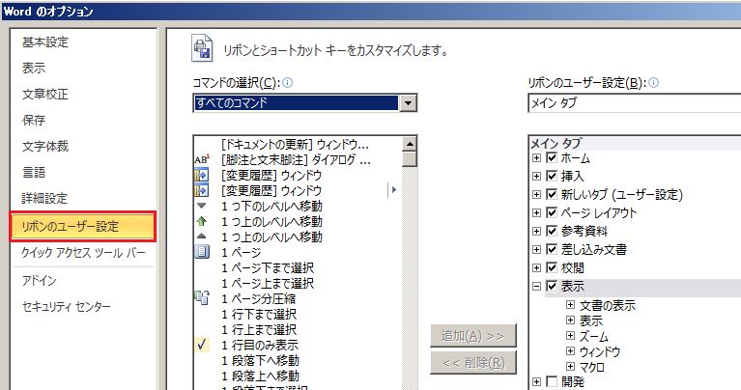The width and height of the screenshot is (741, 390).
Task: Open the 言語 options page
Action: [34, 172]
